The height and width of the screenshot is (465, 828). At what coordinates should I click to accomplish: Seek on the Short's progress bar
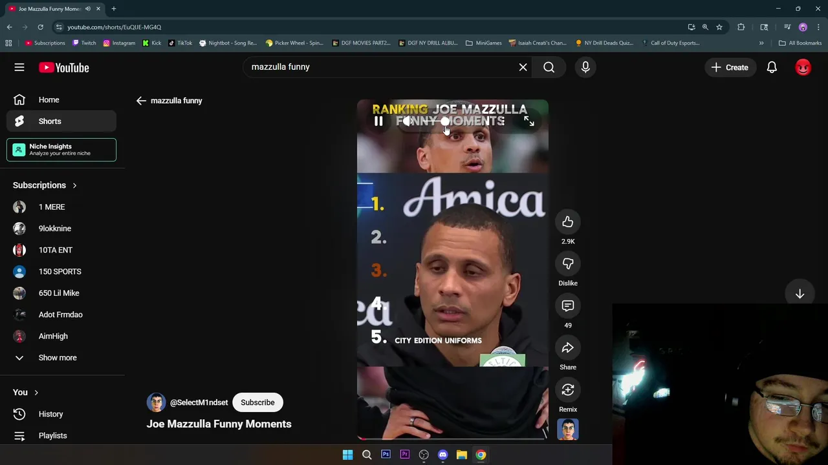point(452,438)
